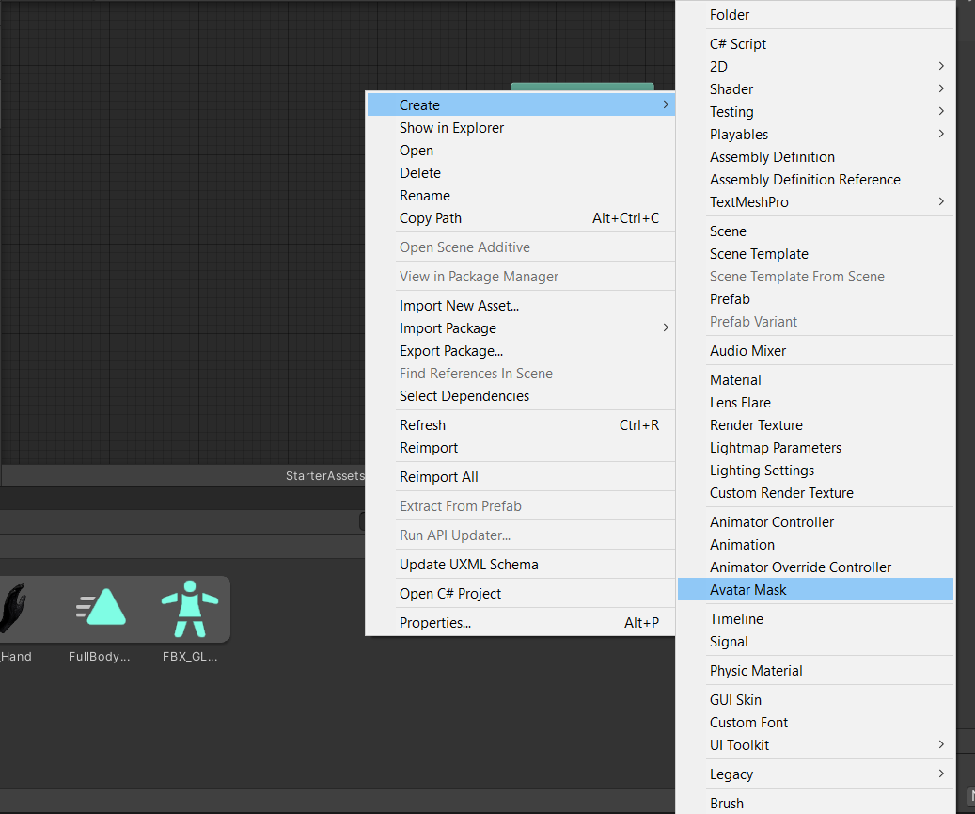Choose Open C# Project
This screenshot has width=975, height=814.
(521, 593)
